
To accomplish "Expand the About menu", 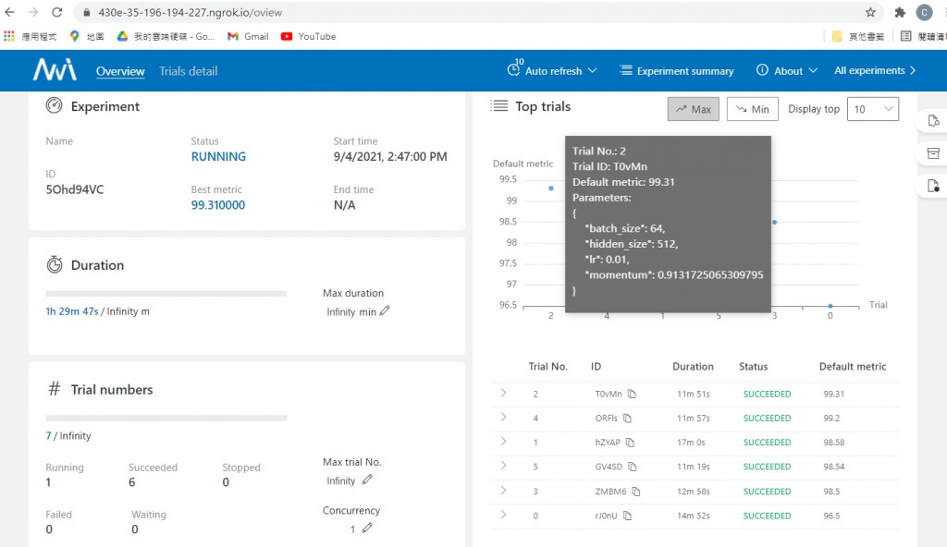I will (x=787, y=70).
